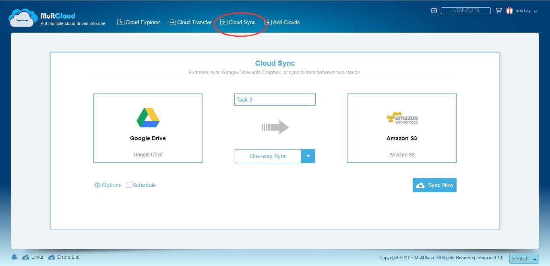Select the Amazon S3 destination logo
Image resolution: width=550 pixels, height=266 pixels.
coord(402,118)
